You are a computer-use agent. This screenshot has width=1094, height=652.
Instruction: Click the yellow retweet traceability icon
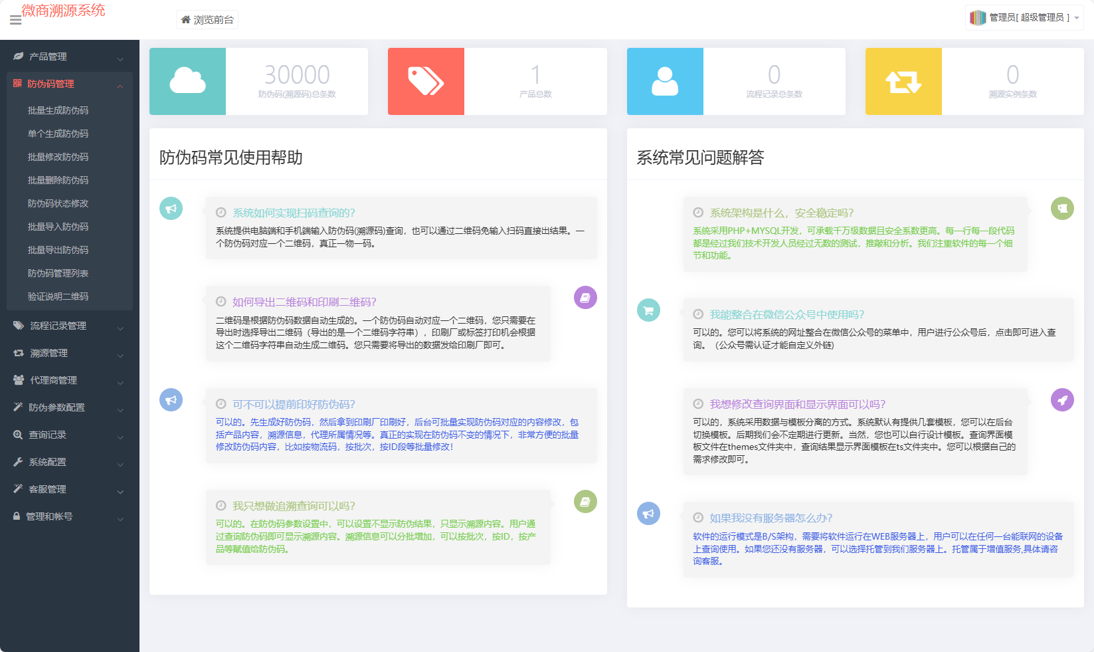point(903,81)
